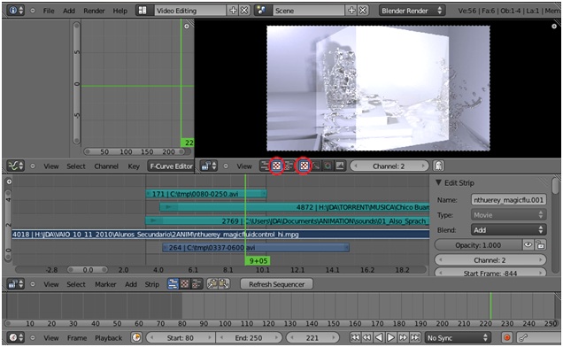
Task: Click the keying set key icon
Action: [523, 337]
